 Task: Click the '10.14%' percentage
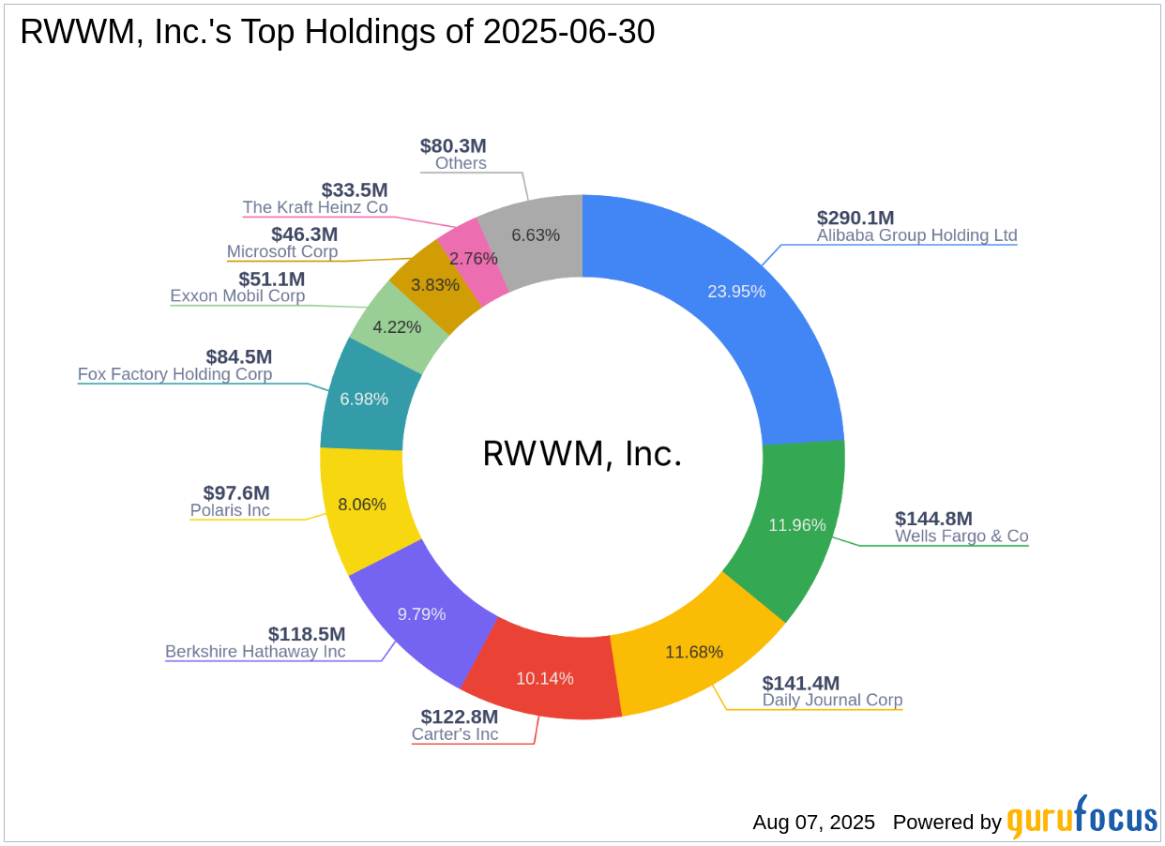click(x=545, y=678)
